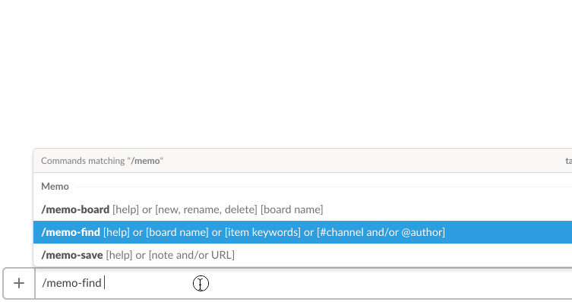Click [help] hint in highlighted /memo-find row
572x302 pixels.
tap(116, 232)
